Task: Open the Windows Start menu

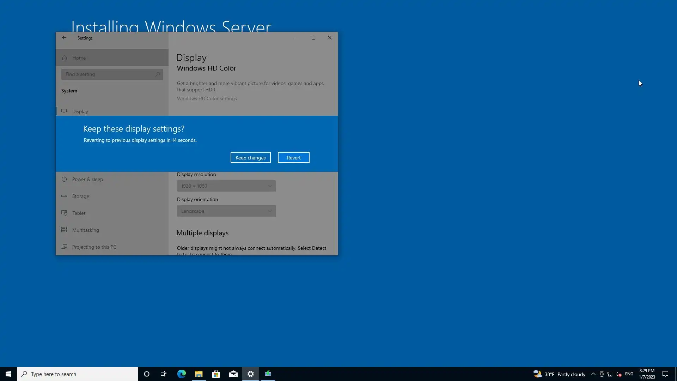Action: pyautogui.click(x=8, y=374)
